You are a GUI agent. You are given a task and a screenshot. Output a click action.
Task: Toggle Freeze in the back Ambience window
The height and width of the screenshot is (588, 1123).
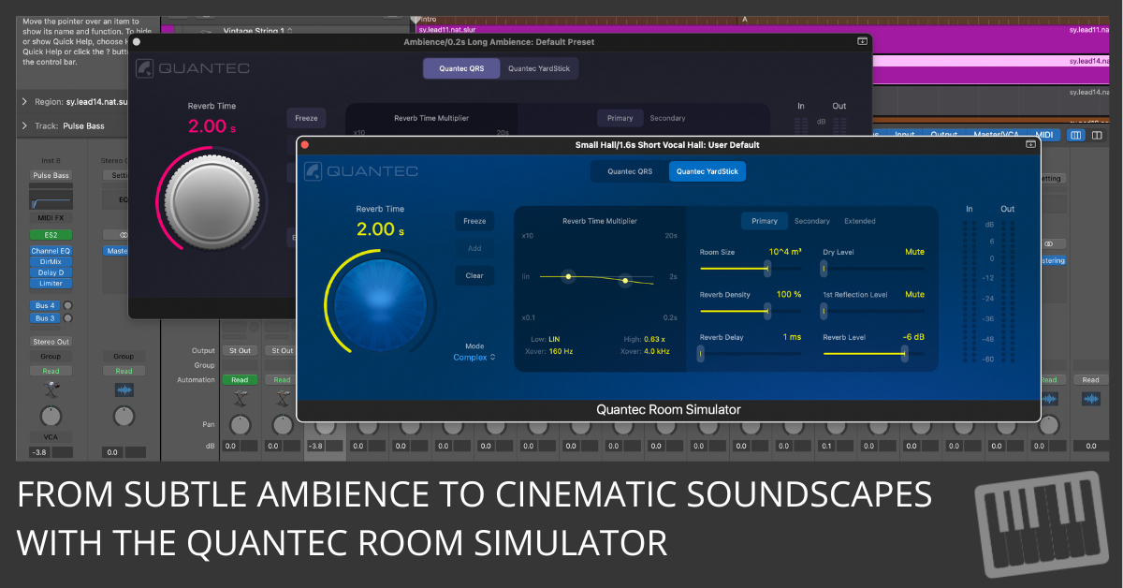pyautogui.click(x=306, y=118)
